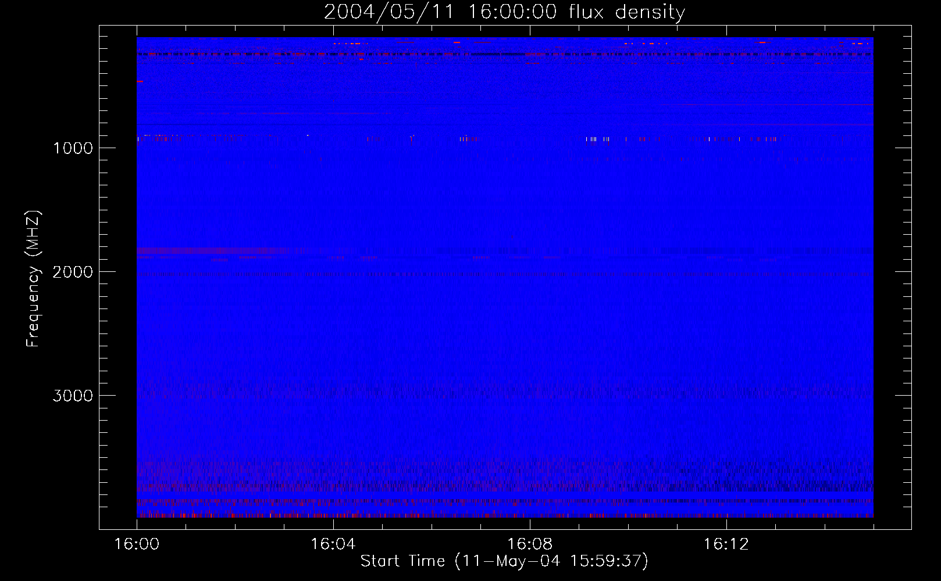Click the 3000 frequency tick label
This screenshot has width=941, height=581.
[x=73, y=396]
